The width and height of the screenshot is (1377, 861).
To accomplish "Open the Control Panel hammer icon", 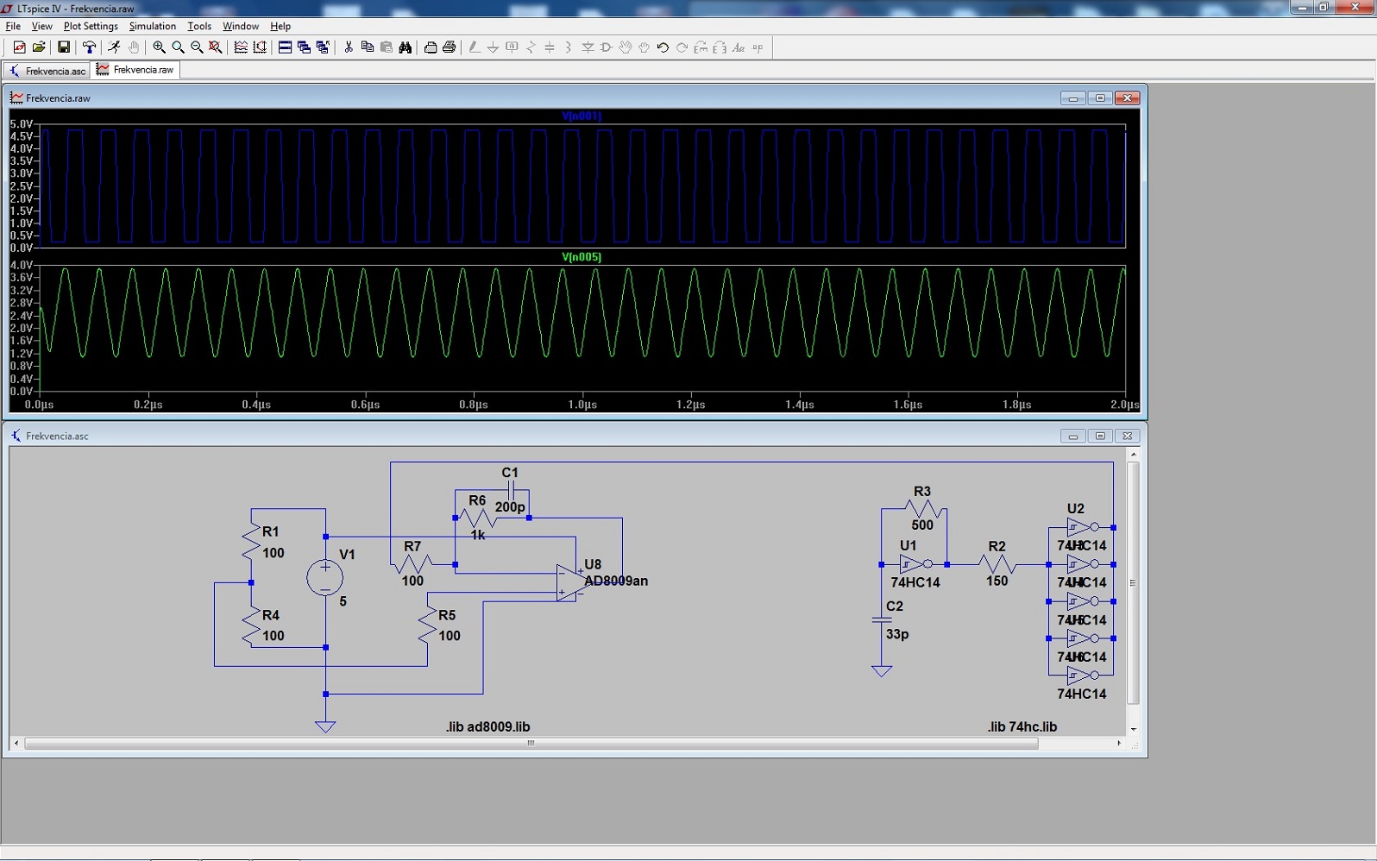I will 89,47.
